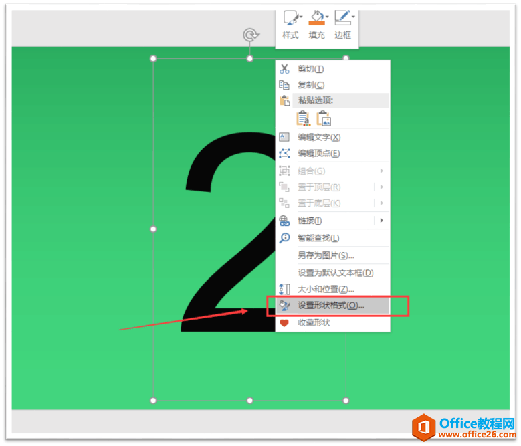Click format shape icon beside 设置形状格式
Screen dimensions: 521x446
tap(284, 305)
